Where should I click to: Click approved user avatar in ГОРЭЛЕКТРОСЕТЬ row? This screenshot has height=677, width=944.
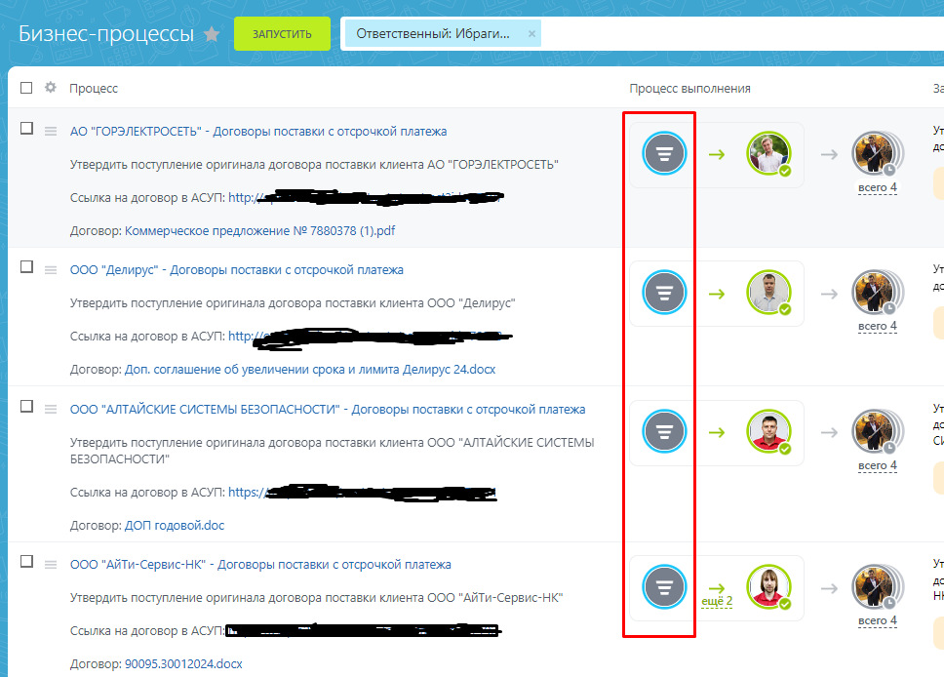click(768, 153)
